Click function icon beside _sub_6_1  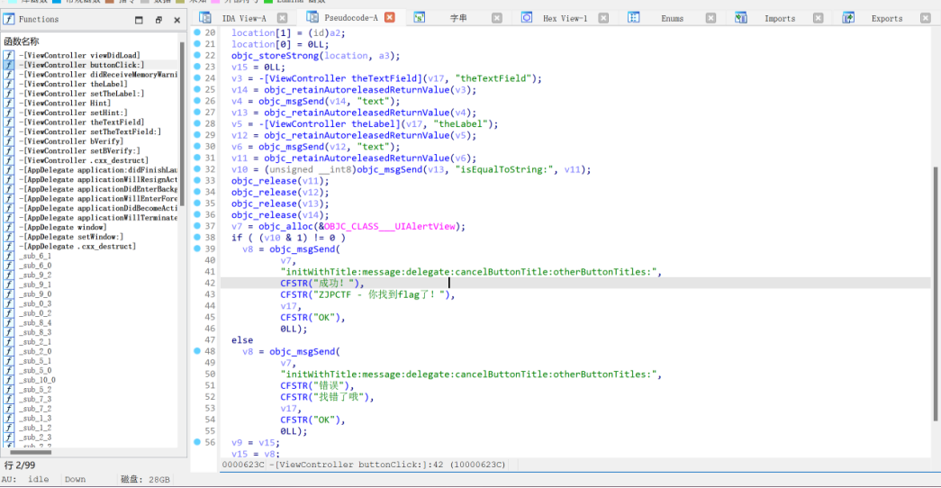pos(8,256)
